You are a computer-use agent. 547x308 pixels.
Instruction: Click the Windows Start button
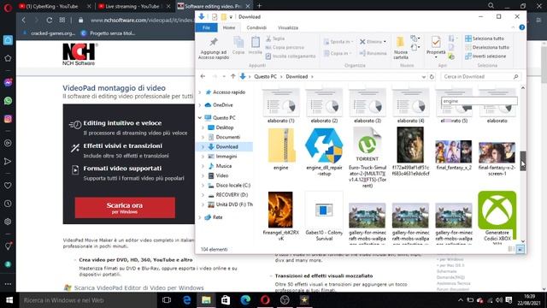9,300
